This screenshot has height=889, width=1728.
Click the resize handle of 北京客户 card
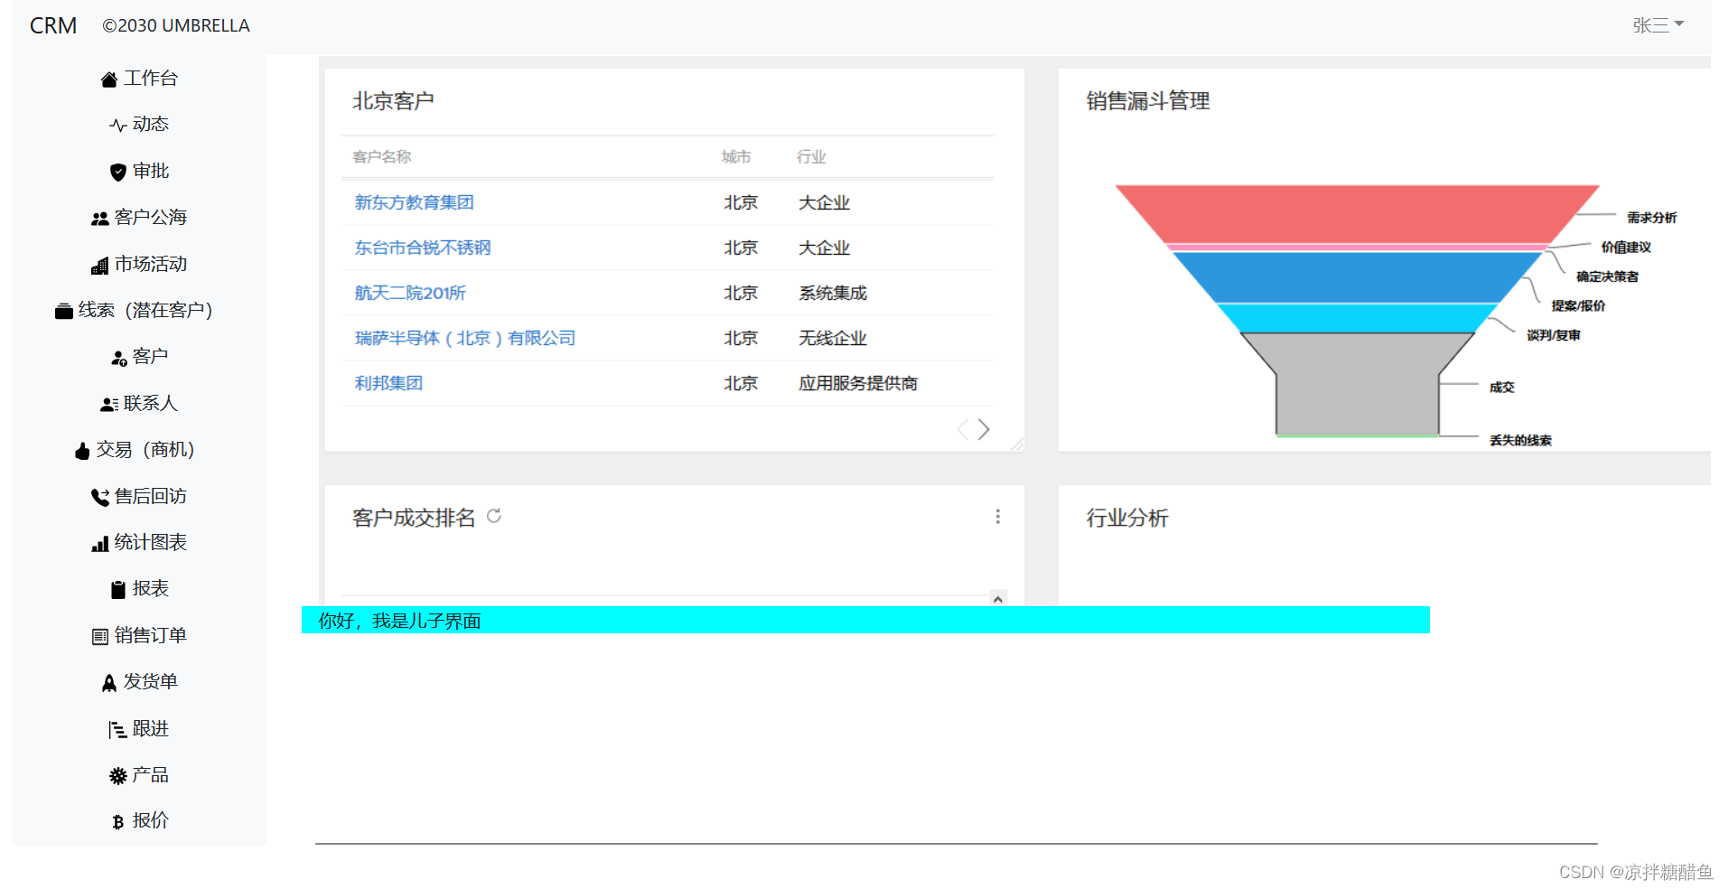[x=1017, y=444]
